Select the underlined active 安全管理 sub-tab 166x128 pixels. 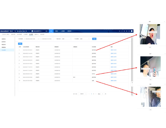31,34
